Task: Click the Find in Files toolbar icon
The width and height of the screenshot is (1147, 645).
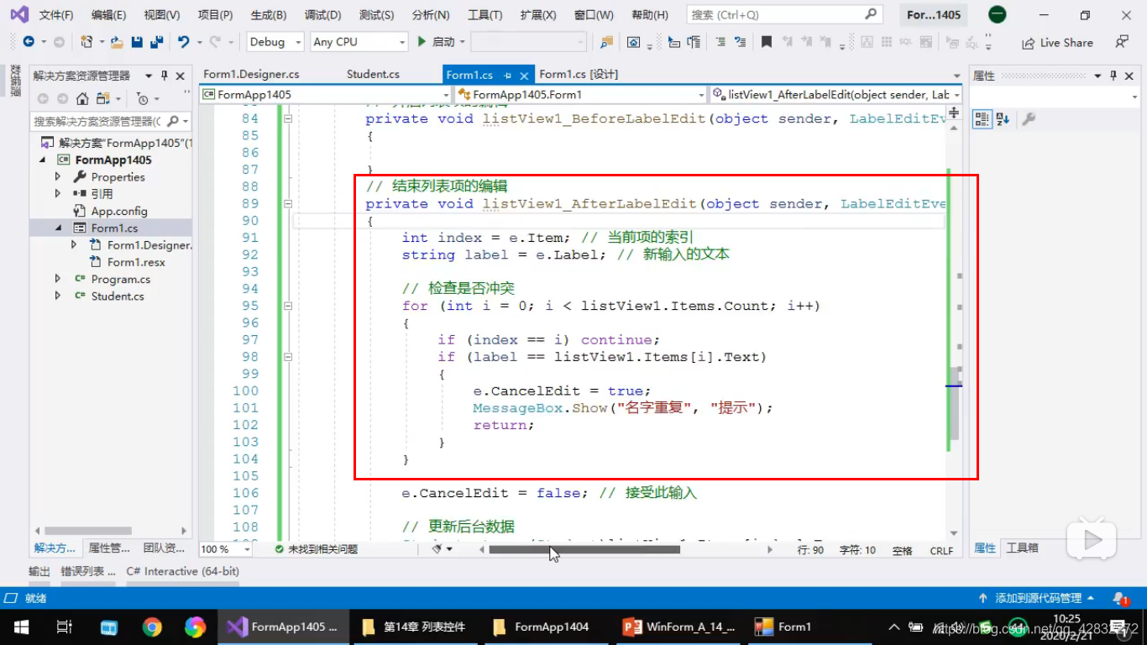Action: 606,42
